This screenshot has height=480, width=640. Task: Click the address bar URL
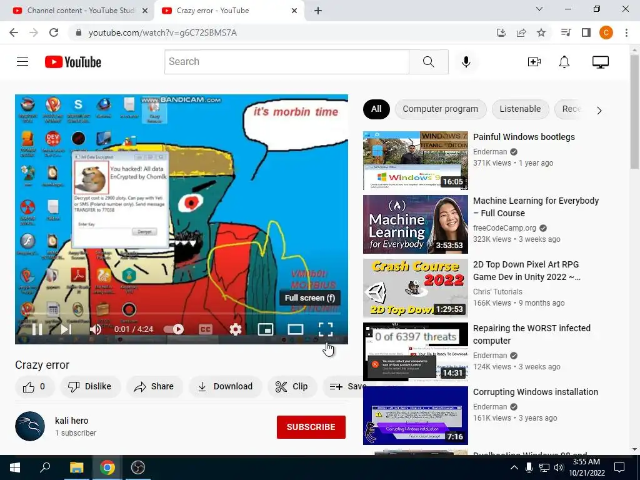(x=162, y=32)
